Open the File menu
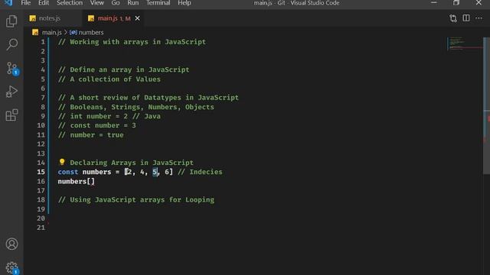The image size is (490, 275). [x=25, y=3]
